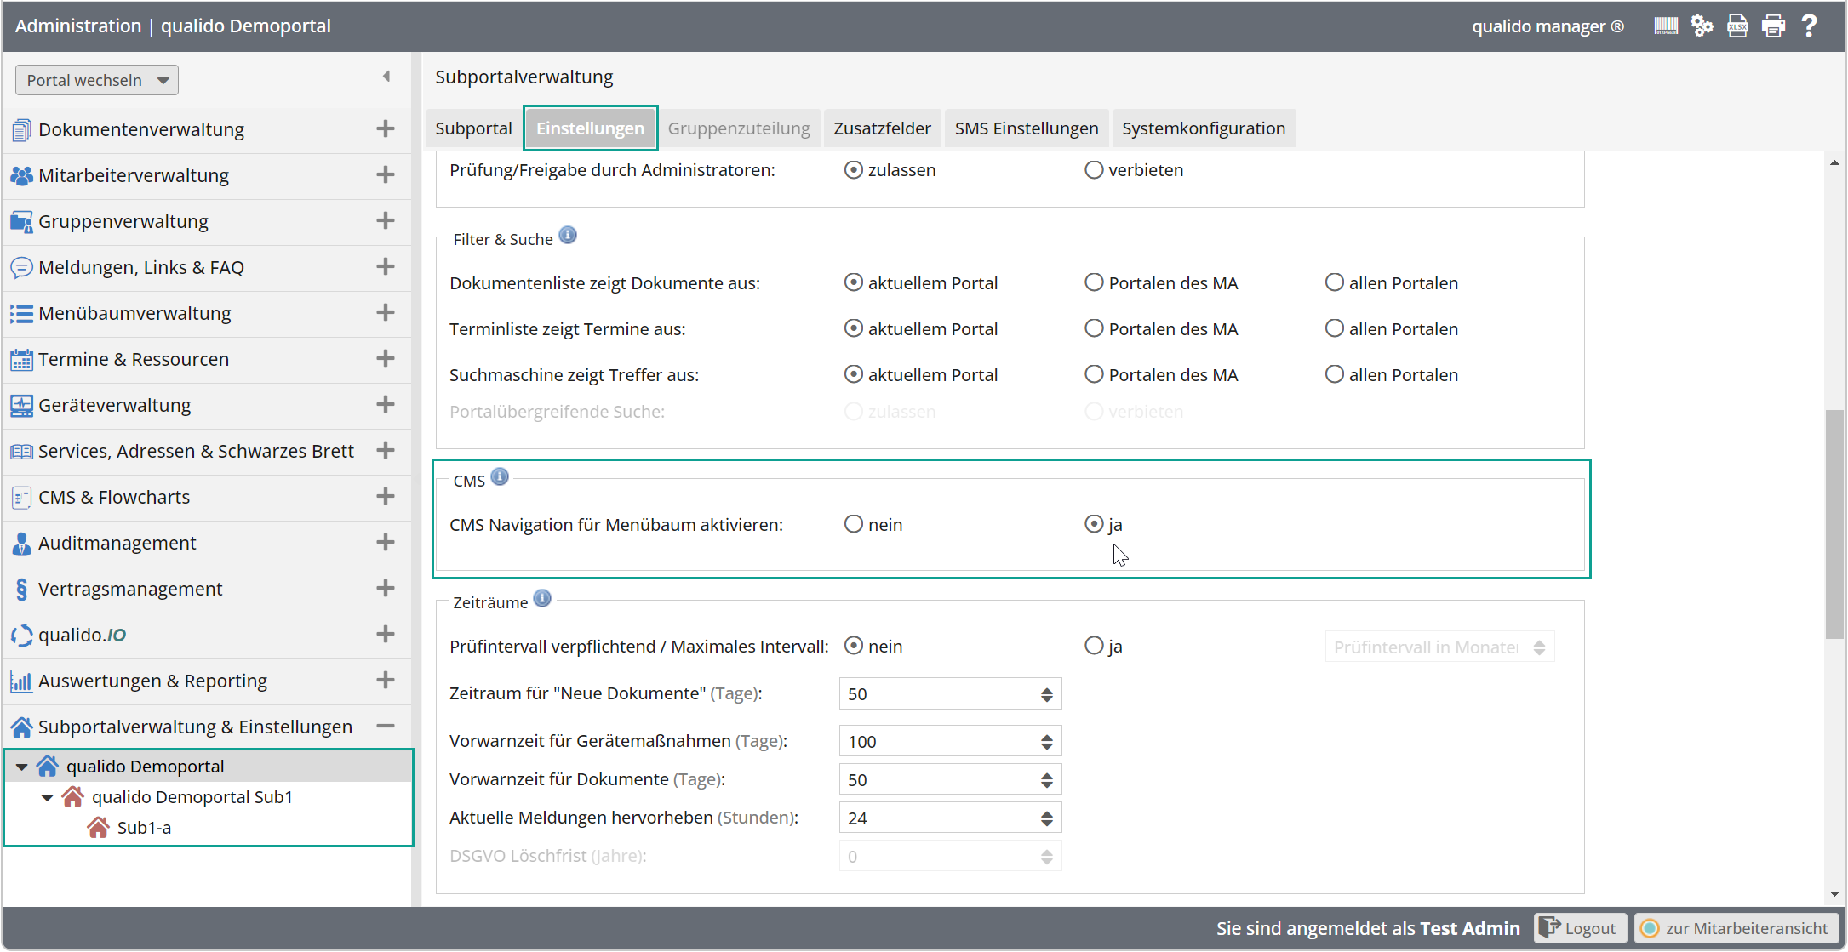Collapse the sidebar with the left arrow
This screenshot has height=952, width=1848.
point(386,77)
